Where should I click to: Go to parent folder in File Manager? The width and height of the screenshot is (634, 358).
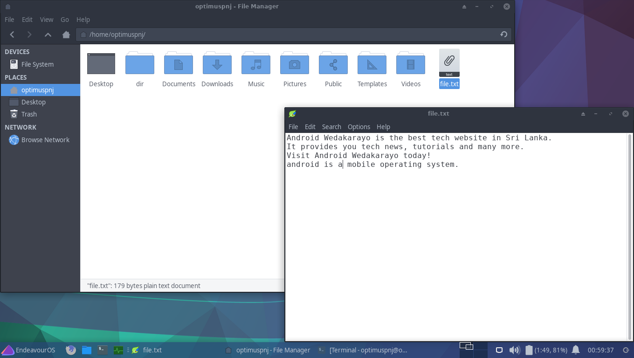48,34
